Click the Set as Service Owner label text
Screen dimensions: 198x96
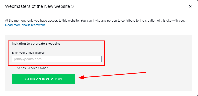[32, 68]
